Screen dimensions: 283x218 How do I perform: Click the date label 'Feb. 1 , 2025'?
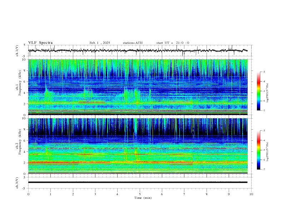pyautogui.click(x=100, y=43)
